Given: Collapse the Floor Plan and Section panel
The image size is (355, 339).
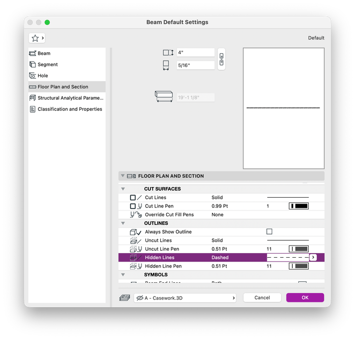Looking at the screenshot, I should coord(123,175).
